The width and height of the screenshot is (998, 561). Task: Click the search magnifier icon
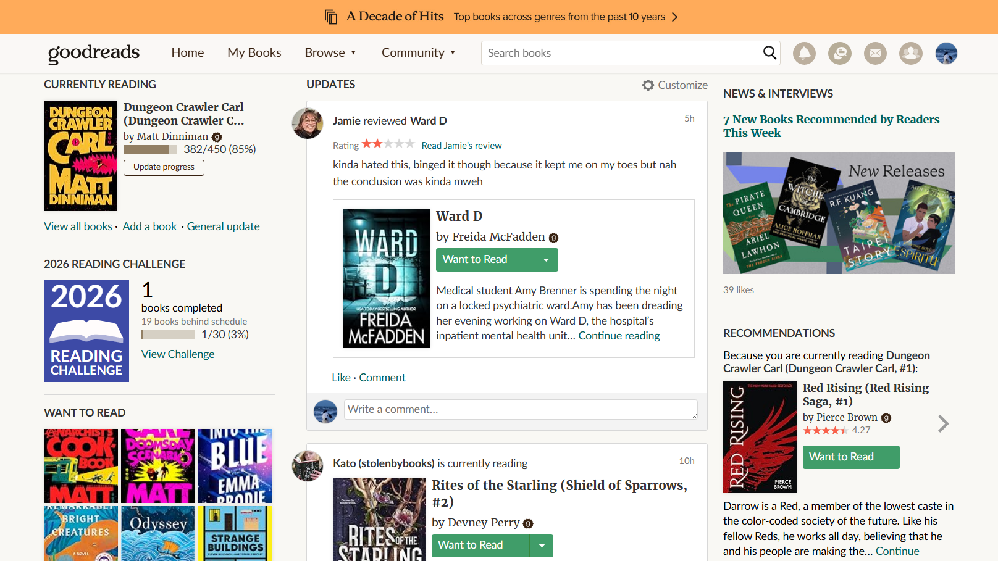[769, 52]
